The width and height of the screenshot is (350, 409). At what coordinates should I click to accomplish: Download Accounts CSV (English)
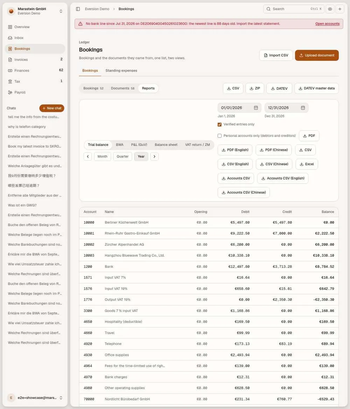[283, 178]
